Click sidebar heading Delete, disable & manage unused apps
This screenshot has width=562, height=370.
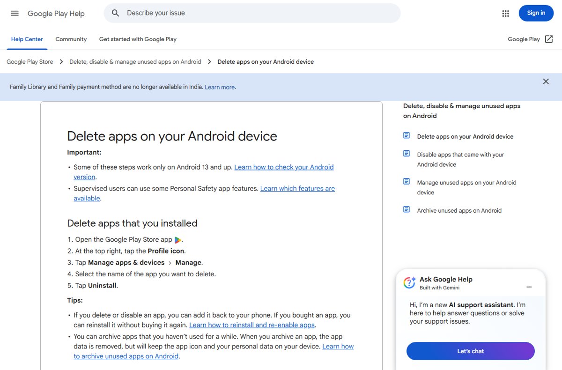[x=462, y=111]
